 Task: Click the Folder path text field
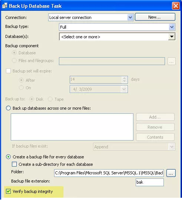coord(109,173)
